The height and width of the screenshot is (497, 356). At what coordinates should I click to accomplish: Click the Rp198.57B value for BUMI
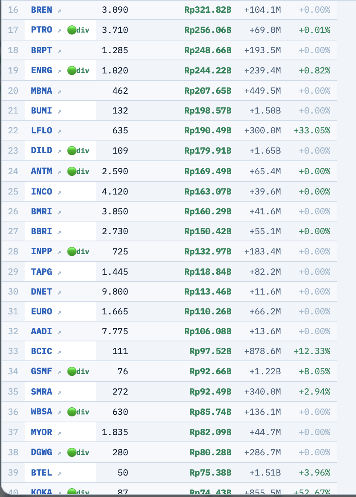click(208, 111)
